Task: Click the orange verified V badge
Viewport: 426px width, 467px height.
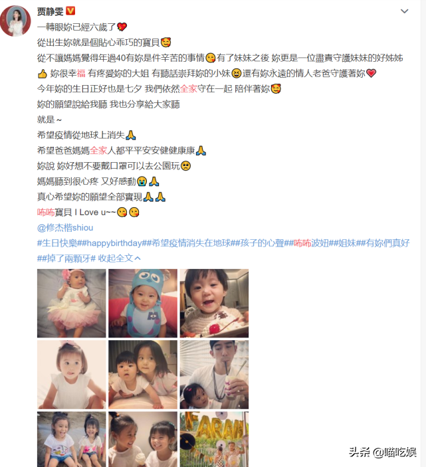Action: pyautogui.click(x=70, y=11)
